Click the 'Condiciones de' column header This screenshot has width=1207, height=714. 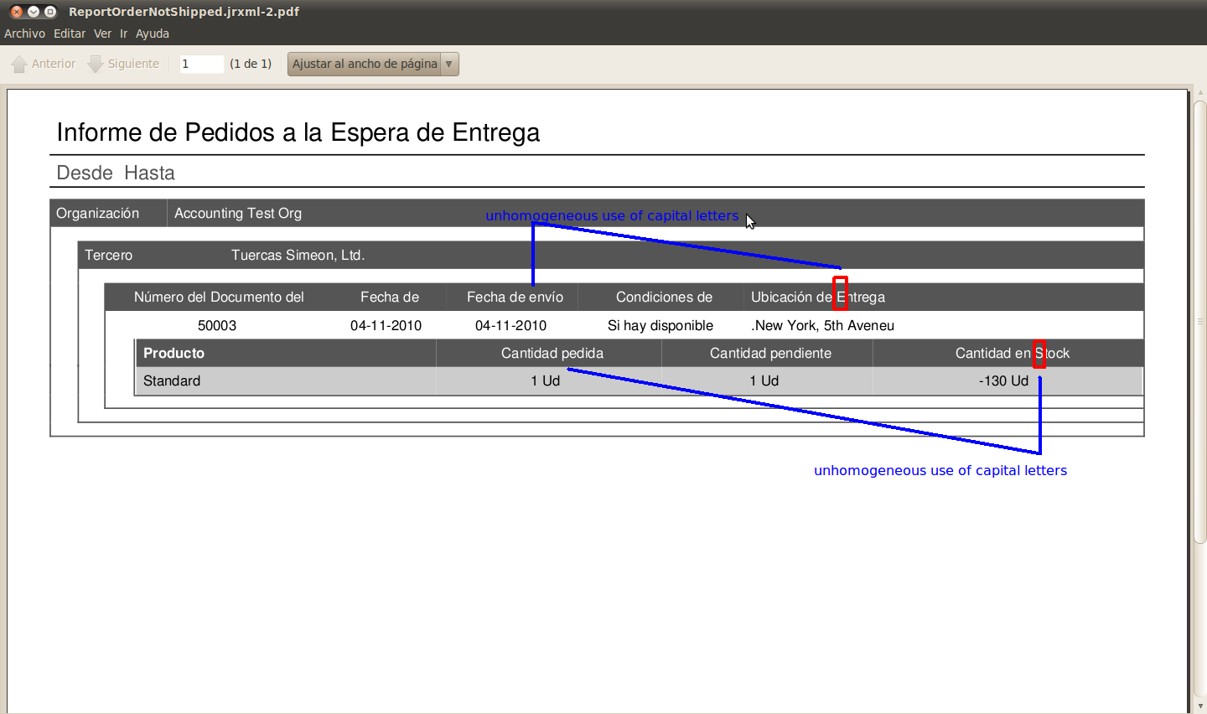click(664, 297)
